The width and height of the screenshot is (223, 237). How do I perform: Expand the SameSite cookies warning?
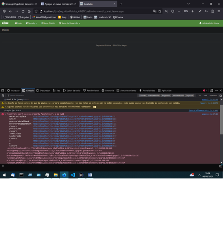point(5,107)
